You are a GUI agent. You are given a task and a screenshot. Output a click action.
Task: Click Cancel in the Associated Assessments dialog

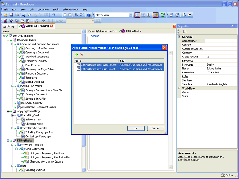[x=155, y=128]
